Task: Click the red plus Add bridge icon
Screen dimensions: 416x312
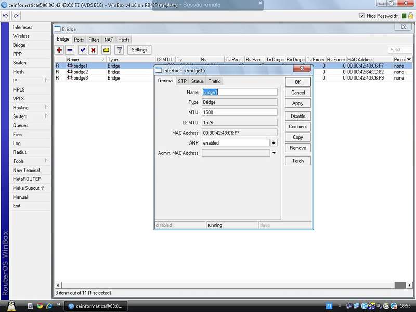Action: 59,50
